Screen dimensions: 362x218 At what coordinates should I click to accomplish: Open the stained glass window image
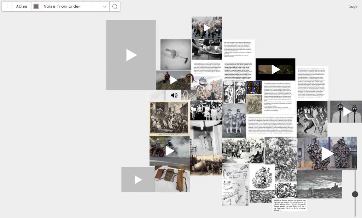[x=254, y=87]
